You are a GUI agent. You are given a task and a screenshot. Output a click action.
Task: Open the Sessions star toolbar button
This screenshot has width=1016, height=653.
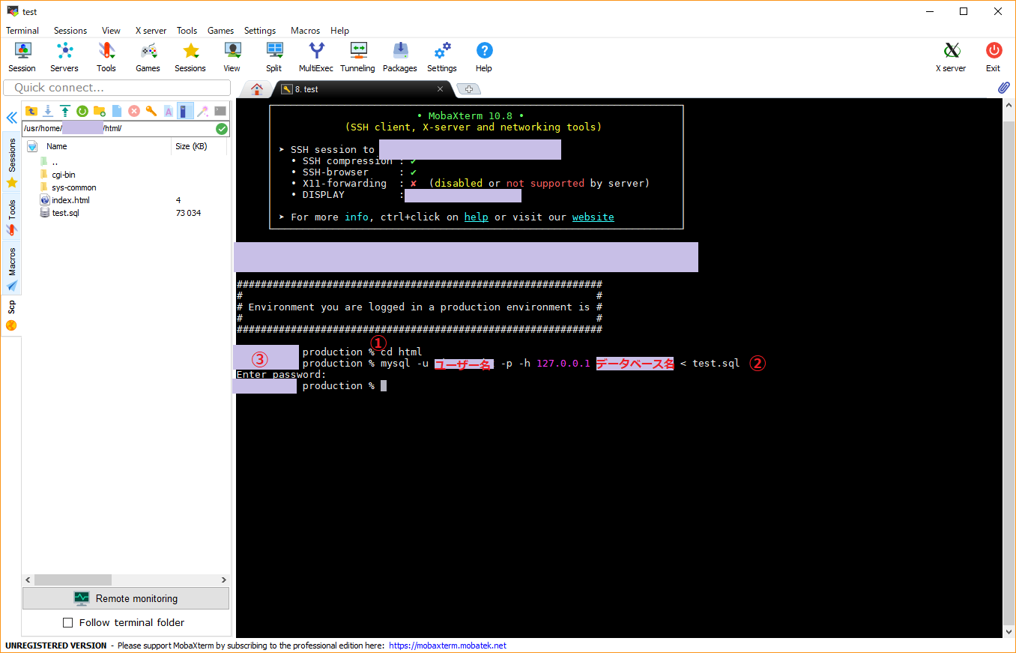(x=190, y=57)
